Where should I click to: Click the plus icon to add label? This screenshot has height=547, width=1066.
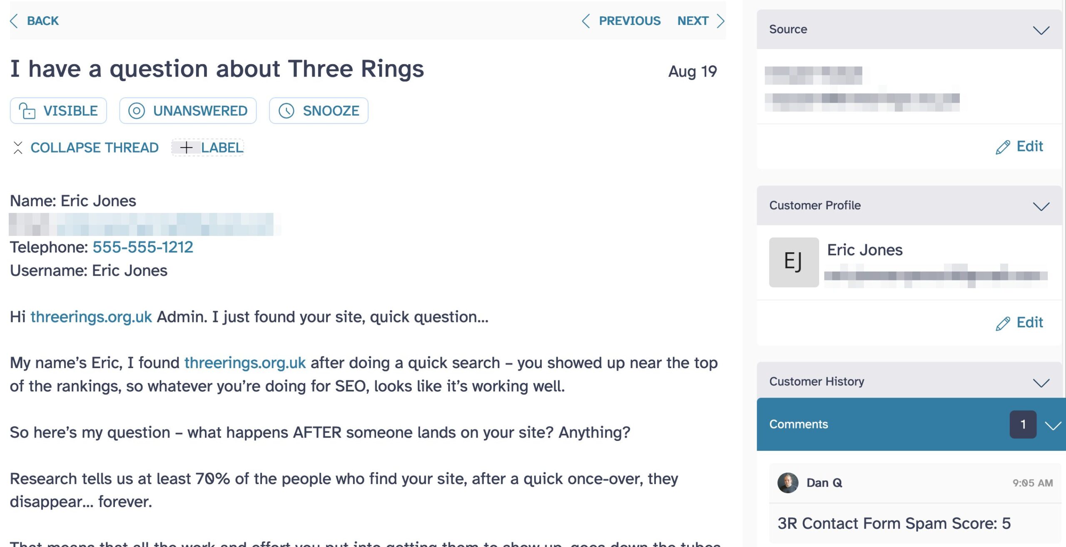186,148
